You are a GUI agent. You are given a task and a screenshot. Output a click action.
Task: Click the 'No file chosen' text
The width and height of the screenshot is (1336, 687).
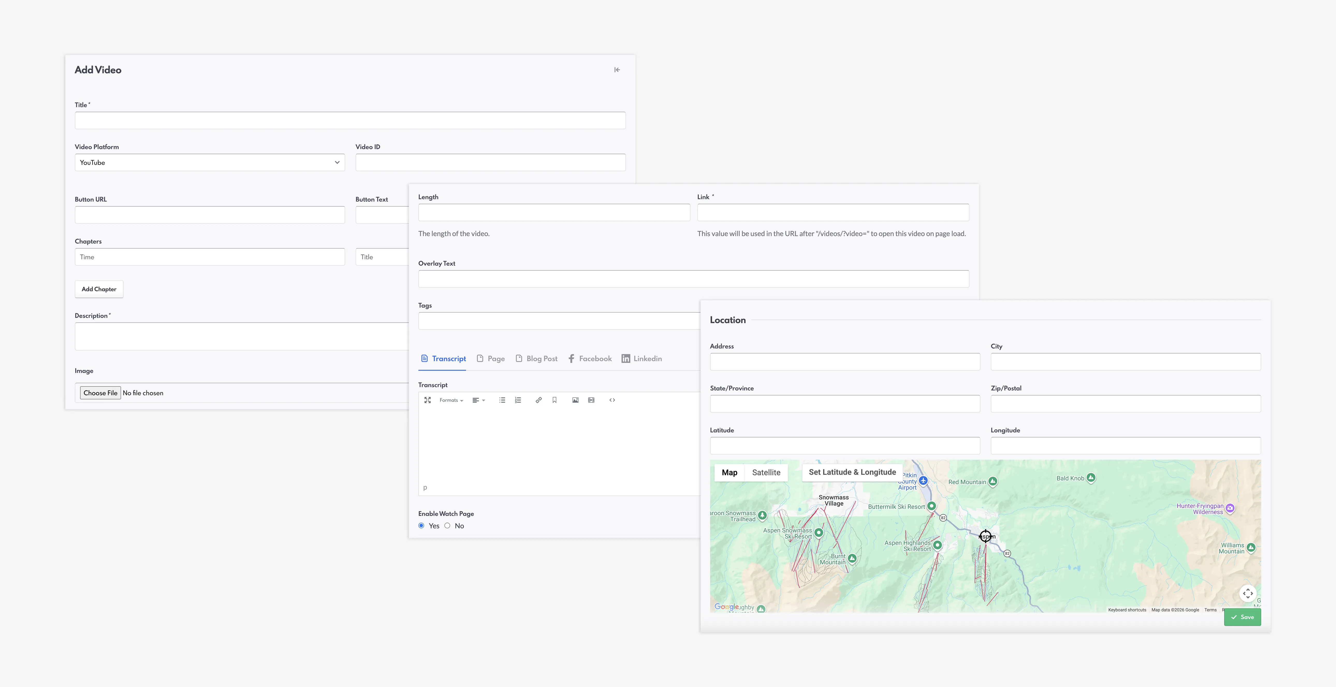point(143,393)
